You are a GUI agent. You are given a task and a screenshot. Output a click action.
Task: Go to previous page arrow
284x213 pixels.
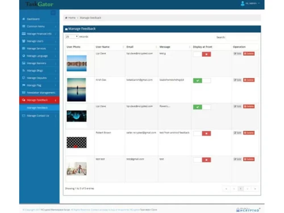coord(234,189)
